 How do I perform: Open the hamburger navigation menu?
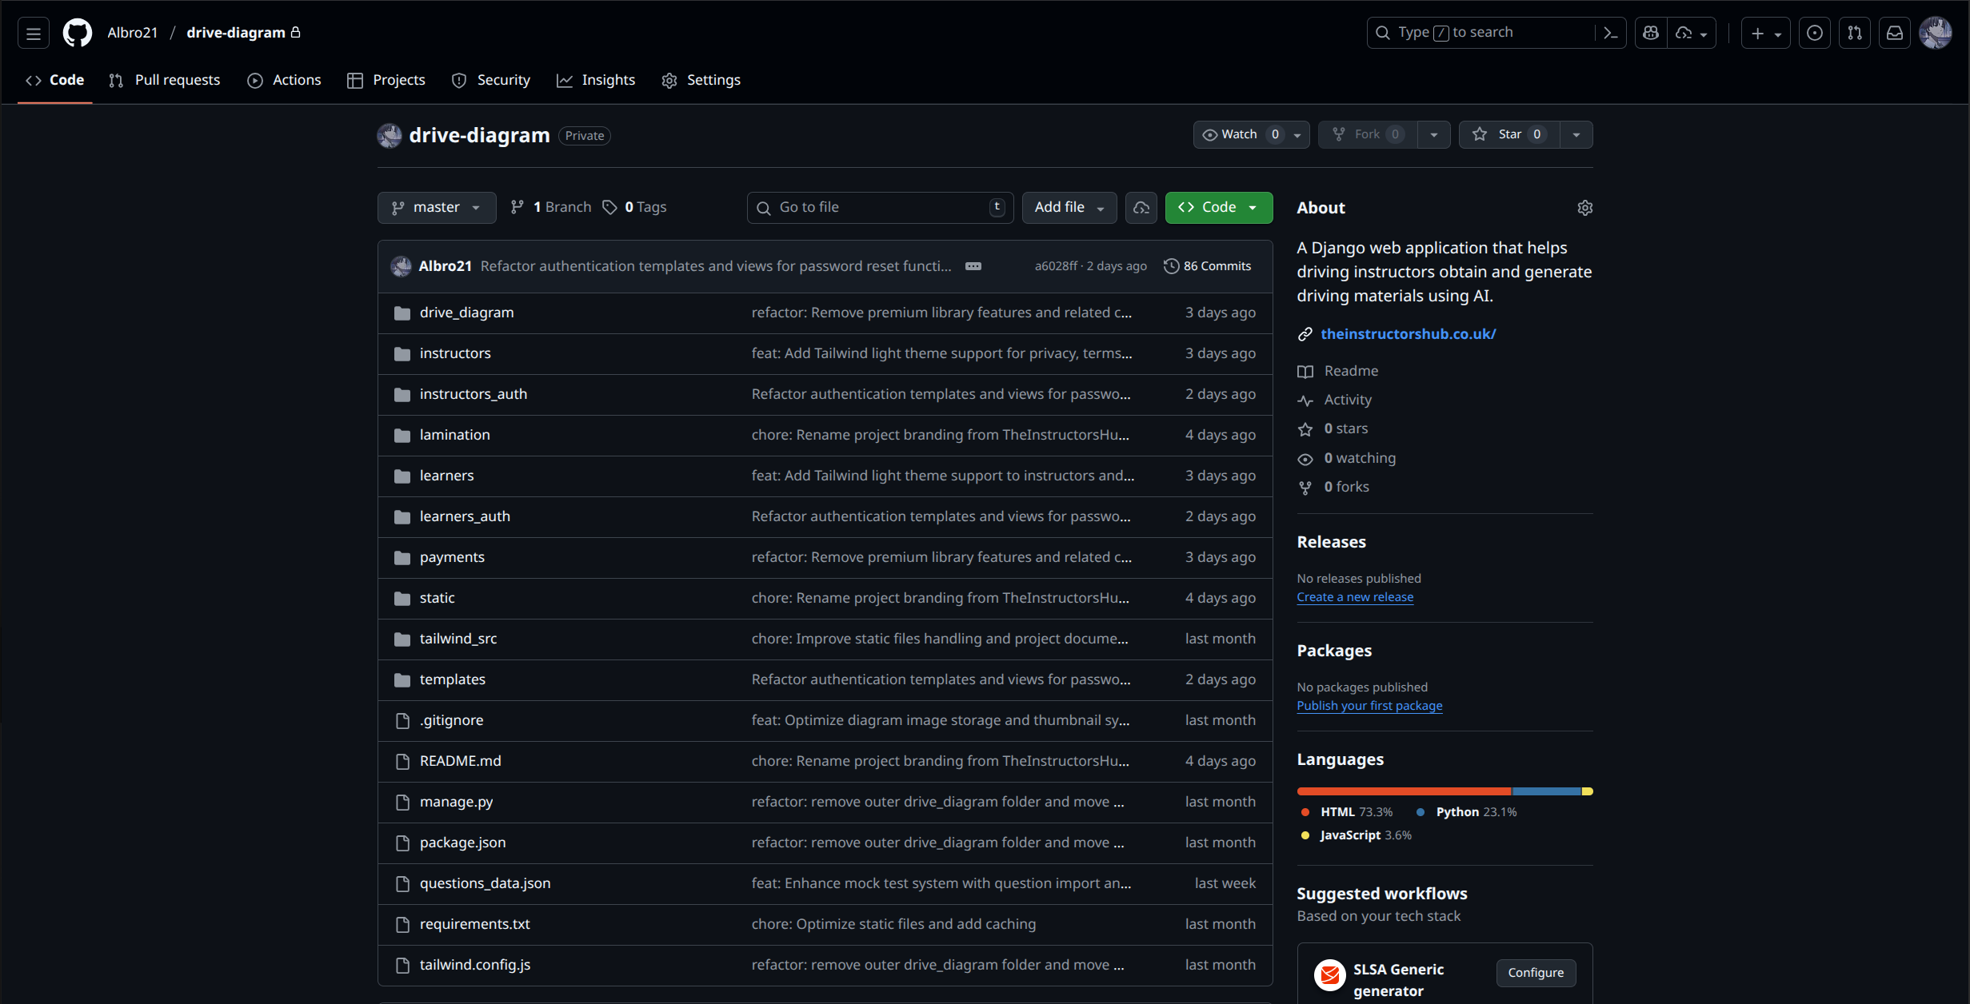pyautogui.click(x=34, y=33)
